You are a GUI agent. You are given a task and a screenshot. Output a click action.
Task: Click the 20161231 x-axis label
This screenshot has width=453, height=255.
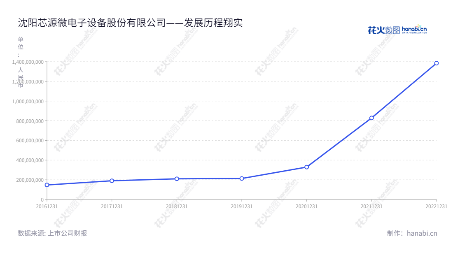pos(47,206)
